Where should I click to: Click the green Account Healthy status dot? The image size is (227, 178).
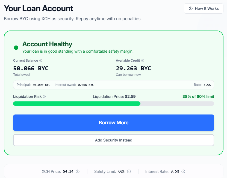(16, 48)
